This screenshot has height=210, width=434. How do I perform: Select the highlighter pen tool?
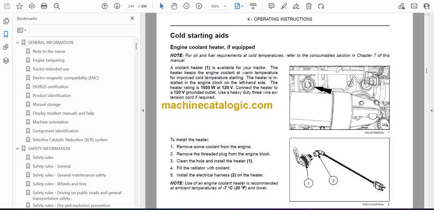coord(284,6)
